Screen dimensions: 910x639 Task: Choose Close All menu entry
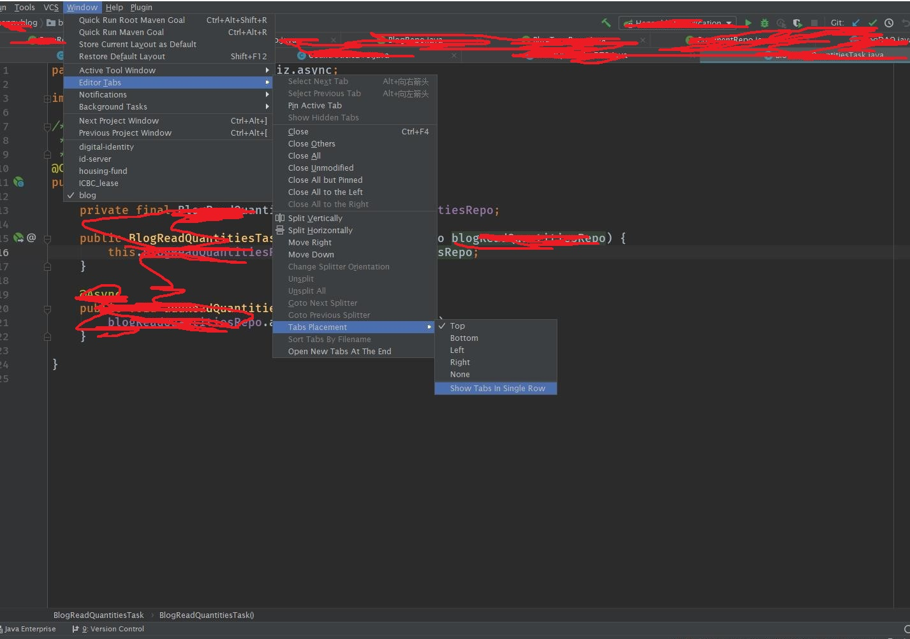[x=355, y=155]
